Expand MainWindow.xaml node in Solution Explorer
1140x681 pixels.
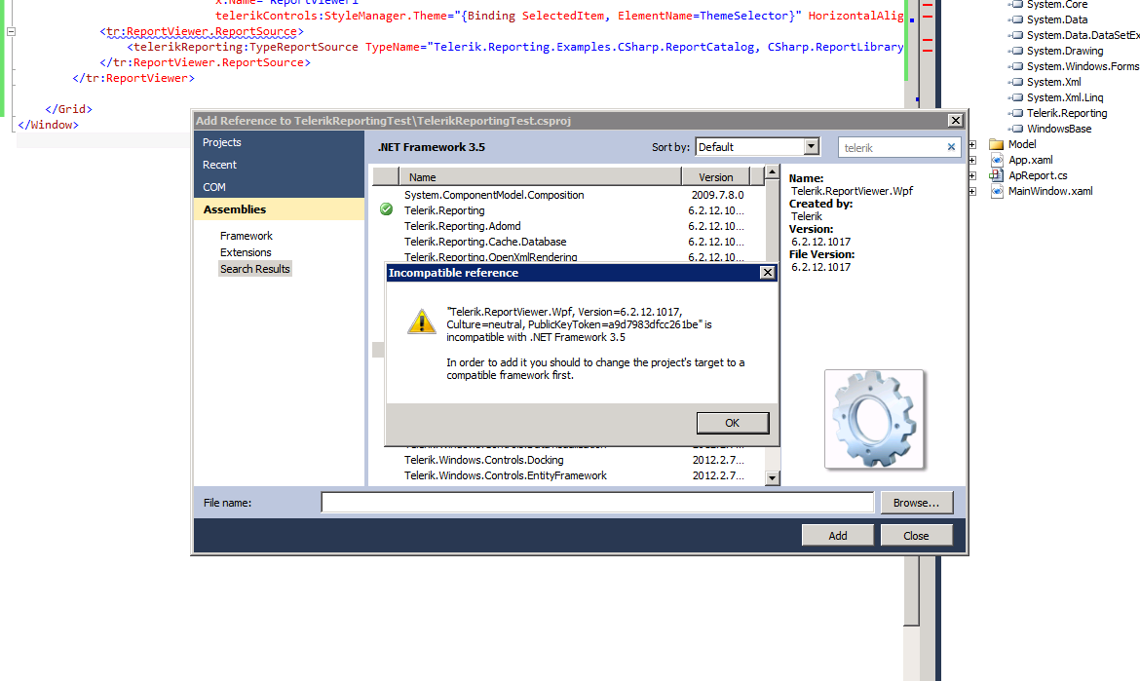pos(972,191)
